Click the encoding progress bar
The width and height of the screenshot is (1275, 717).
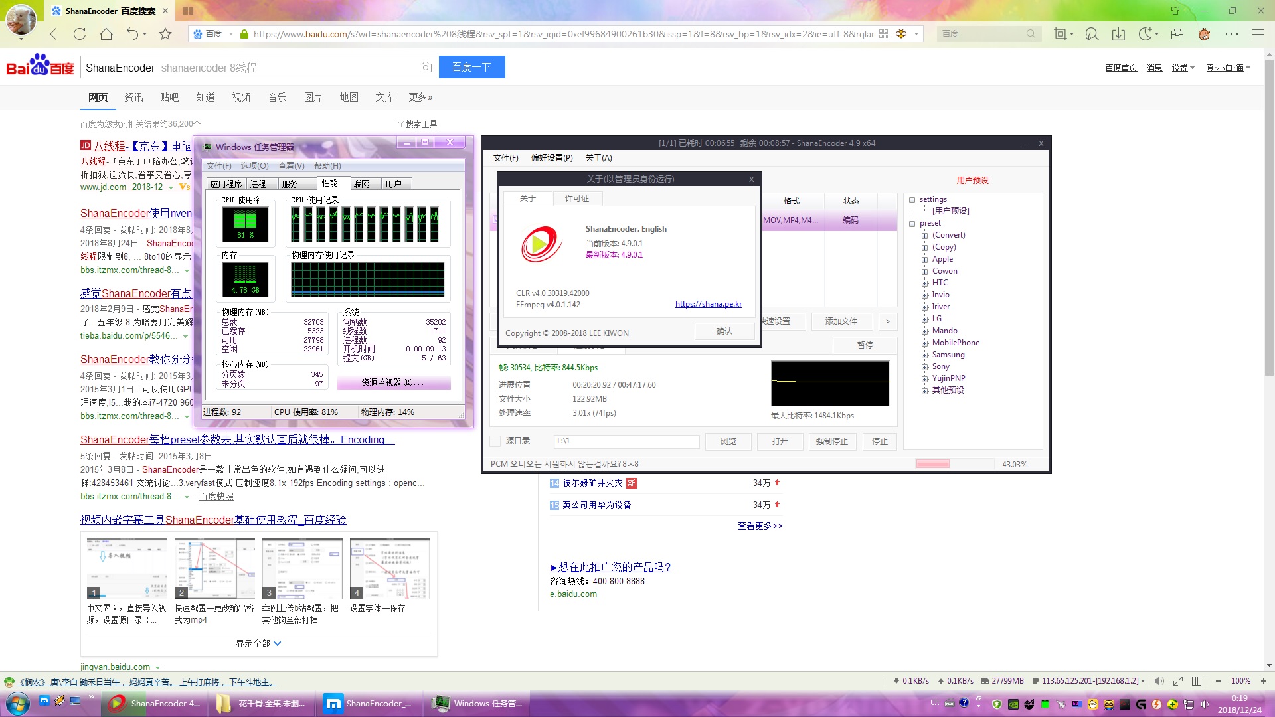[x=954, y=464]
